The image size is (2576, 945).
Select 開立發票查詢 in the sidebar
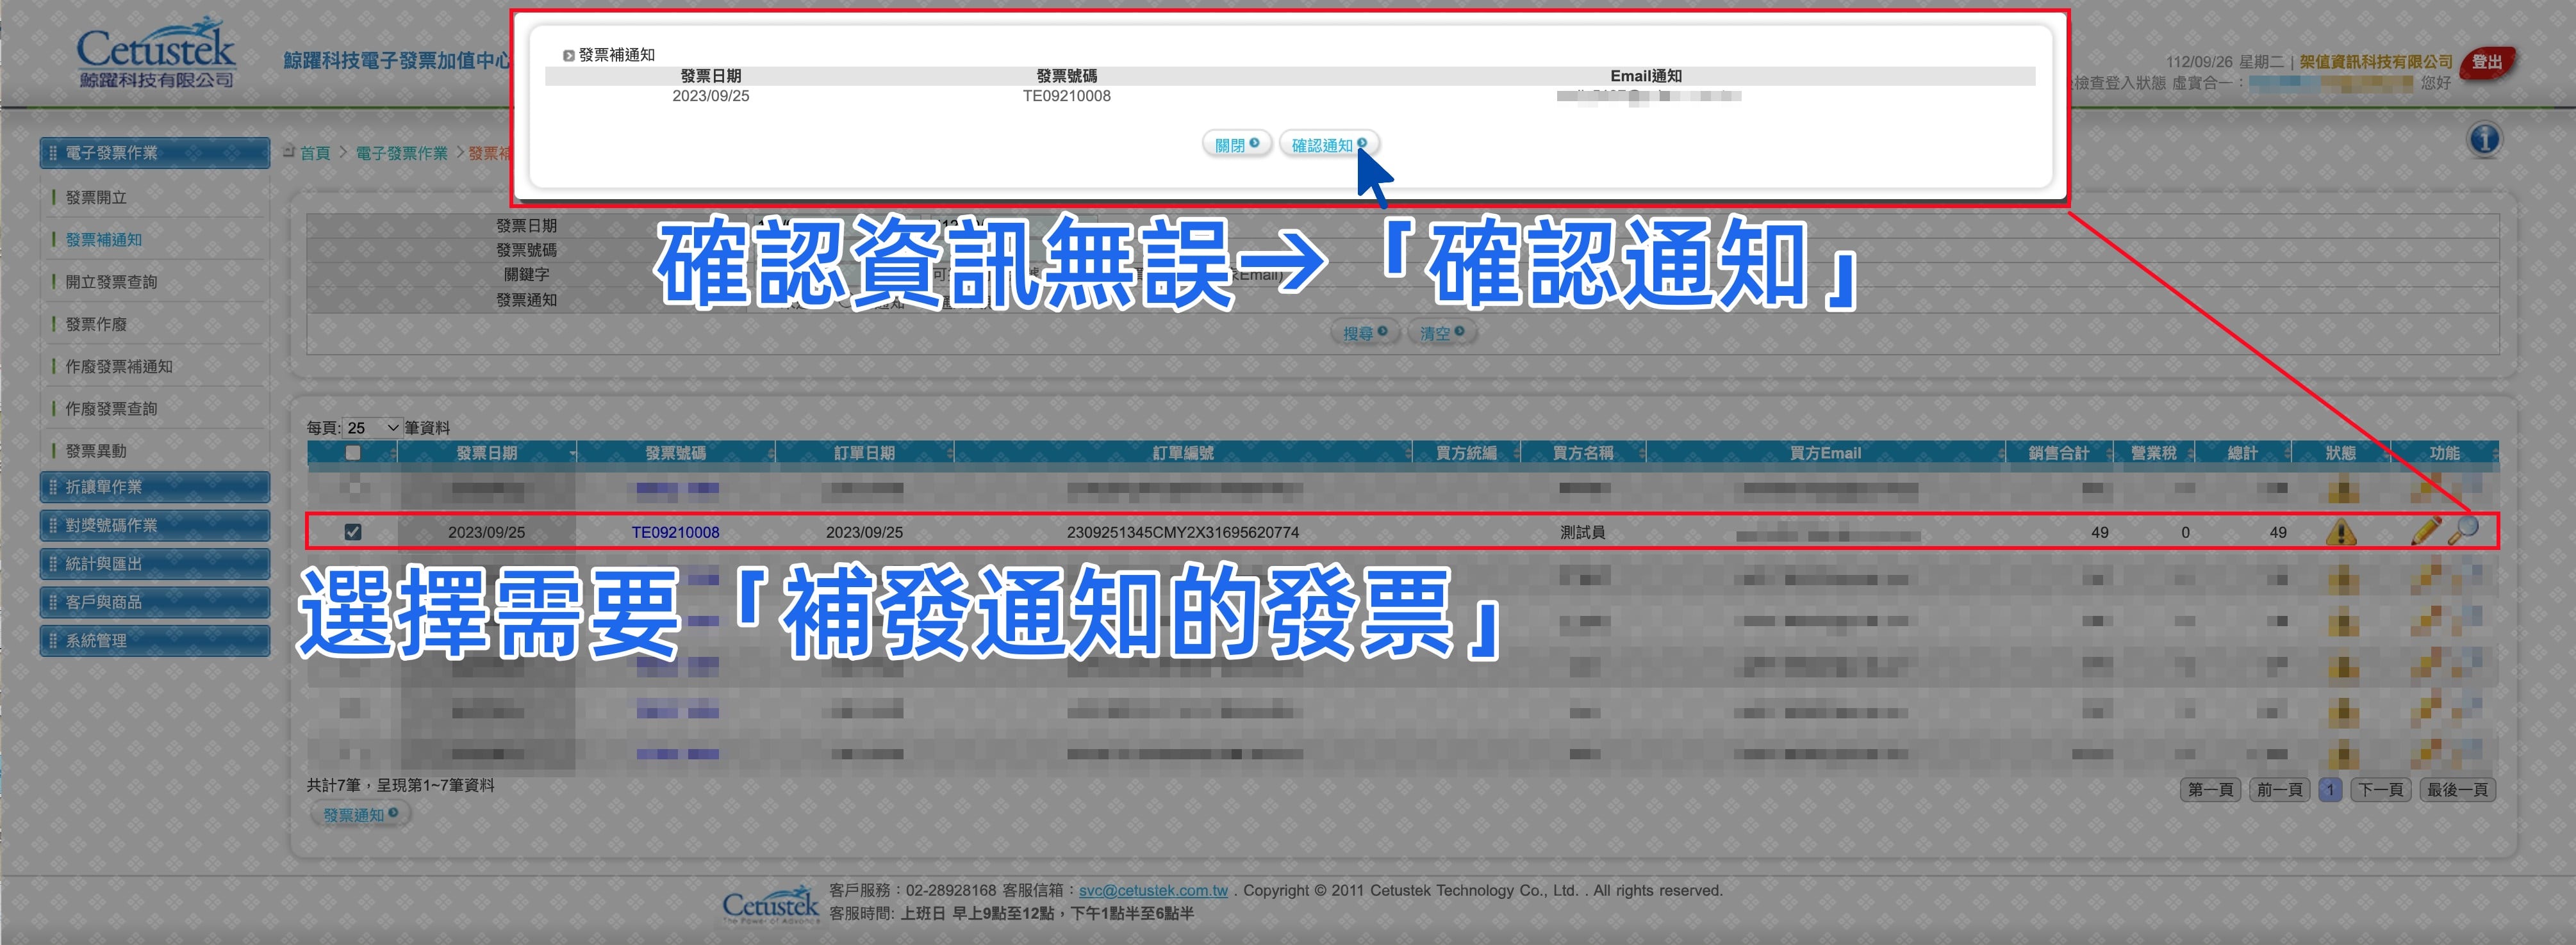coord(111,282)
